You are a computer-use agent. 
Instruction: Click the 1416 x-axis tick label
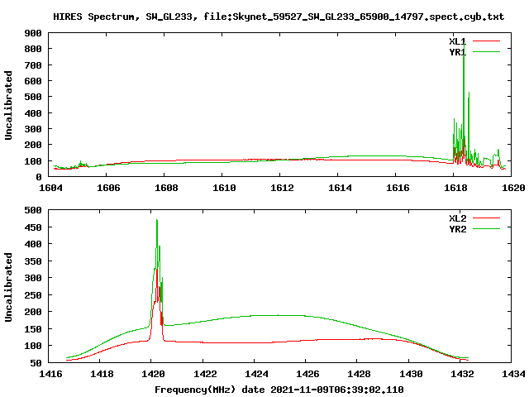point(50,374)
